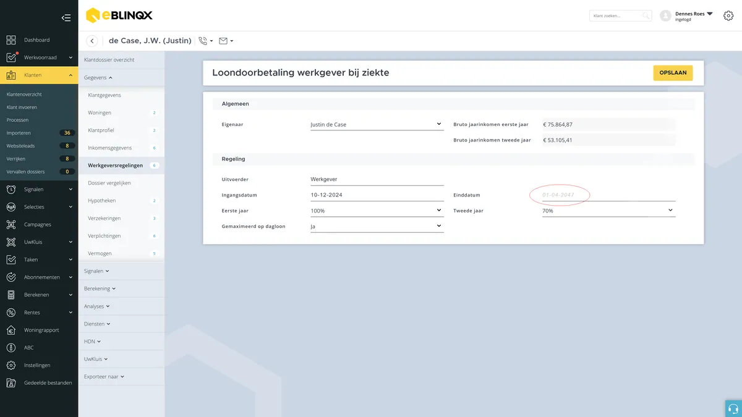742x417 pixels.
Task: Open the Eerste jaar percentage dropdown
Action: (x=377, y=211)
